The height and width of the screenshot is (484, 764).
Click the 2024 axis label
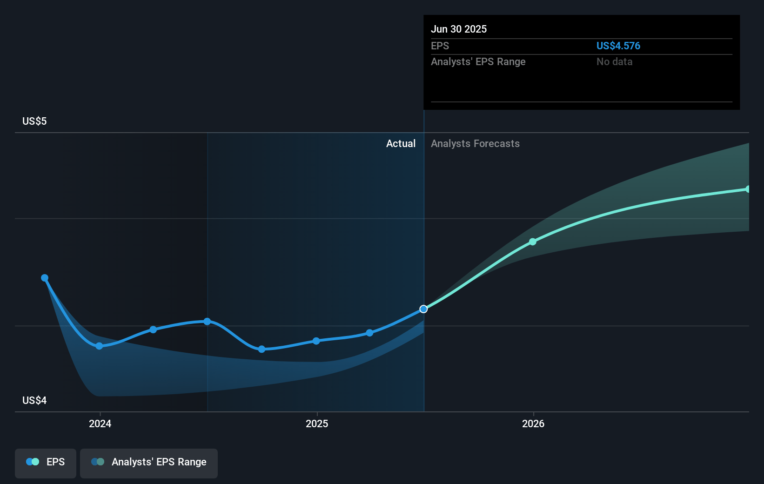[100, 423]
